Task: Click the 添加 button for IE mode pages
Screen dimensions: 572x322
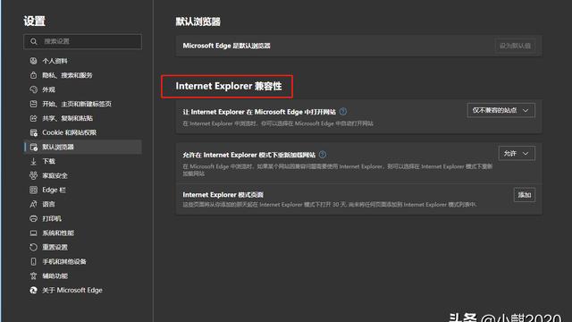Action: click(x=525, y=195)
